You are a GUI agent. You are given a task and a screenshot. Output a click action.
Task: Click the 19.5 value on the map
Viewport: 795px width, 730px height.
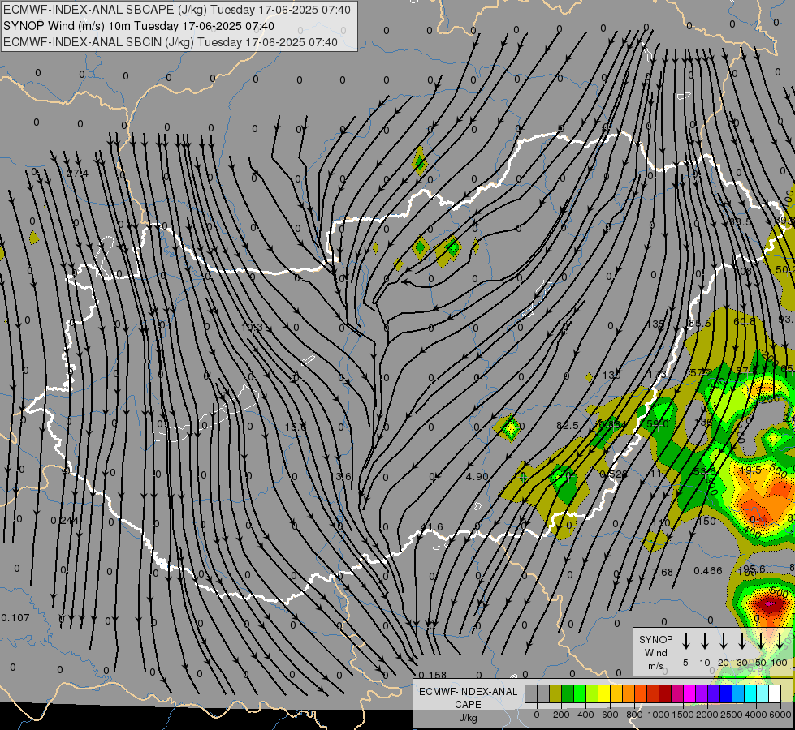point(750,470)
